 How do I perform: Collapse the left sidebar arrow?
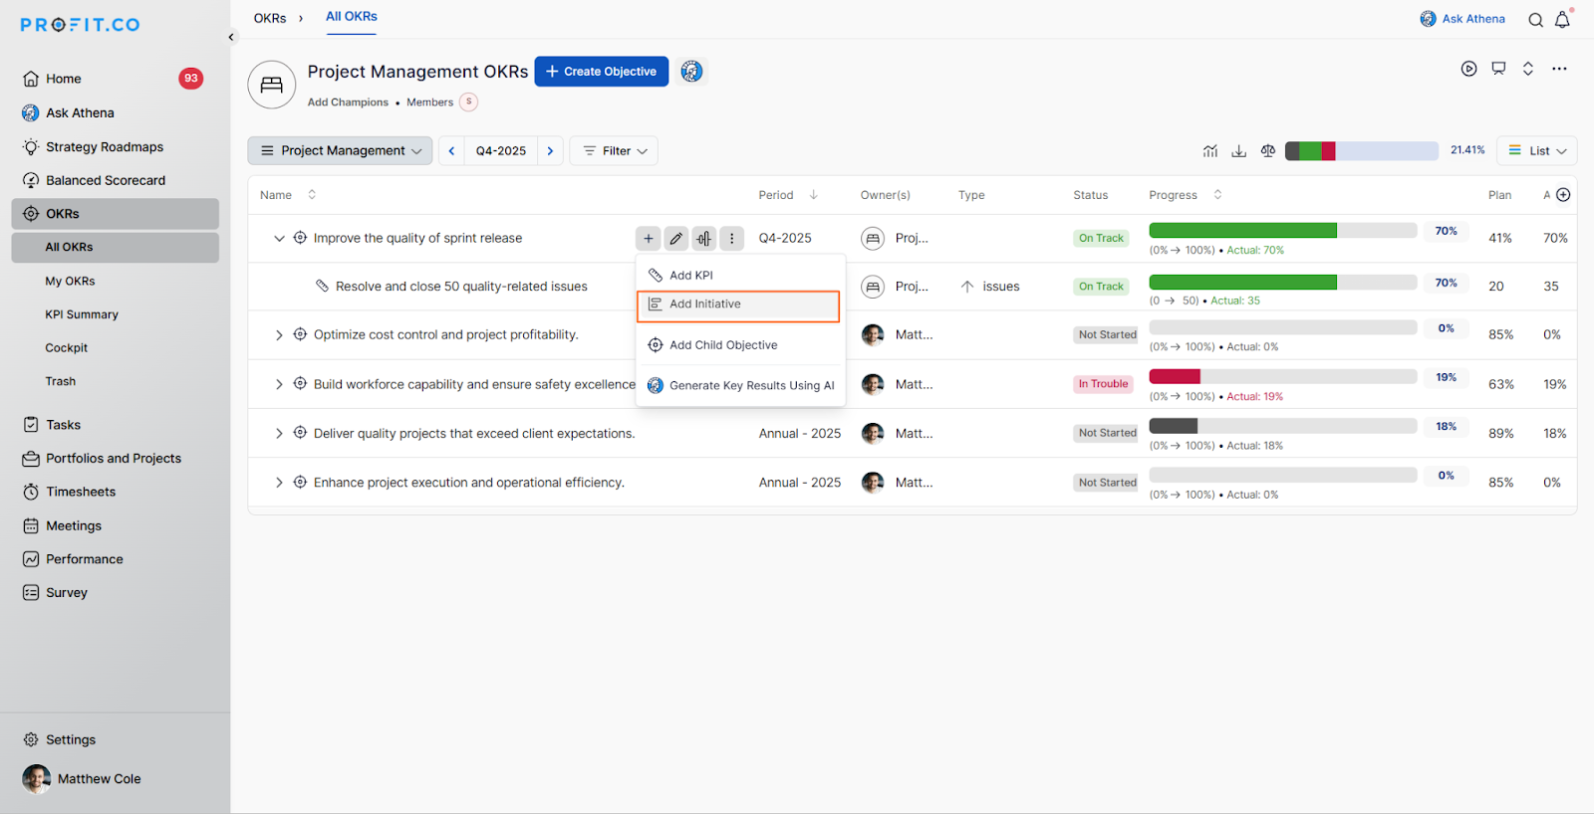[231, 37]
